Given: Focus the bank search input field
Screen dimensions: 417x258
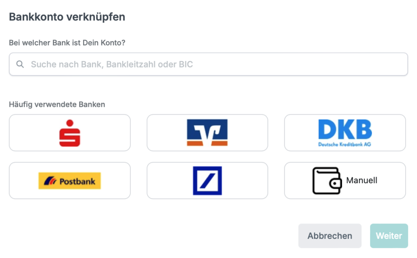Looking at the screenshot, I should click(208, 64).
